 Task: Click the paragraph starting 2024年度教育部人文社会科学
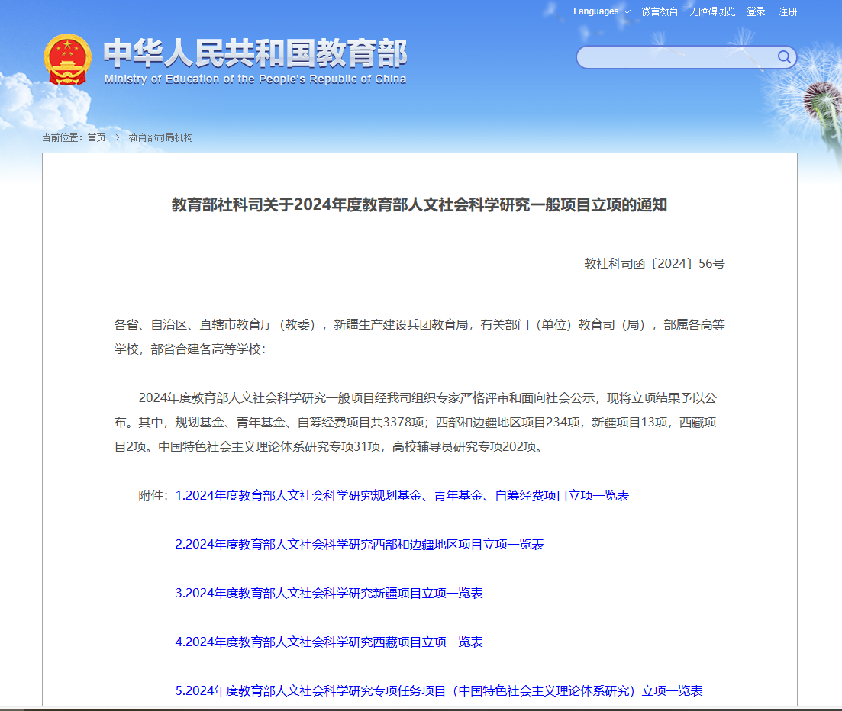(419, 423)
